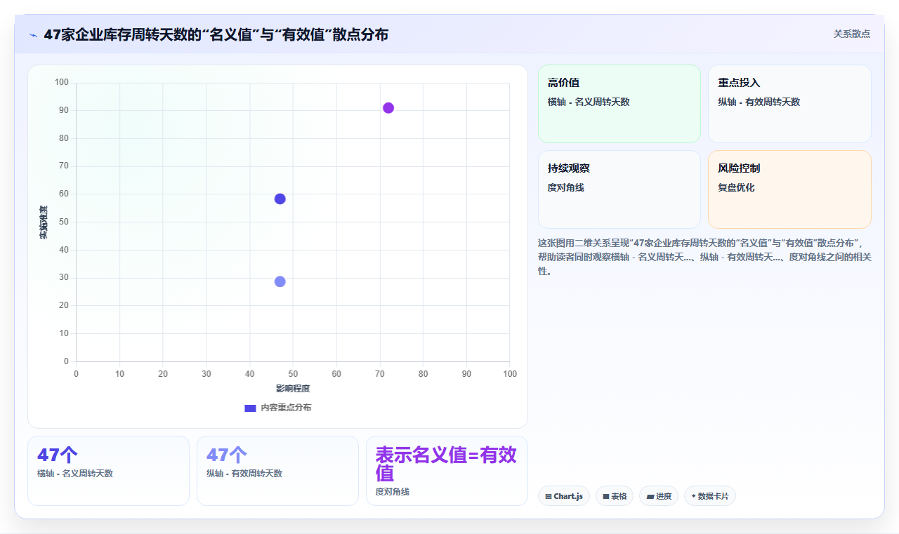Screen dimensions: 899x534
Task: Click the 数据卡片 tag
Action: [710, 496]
